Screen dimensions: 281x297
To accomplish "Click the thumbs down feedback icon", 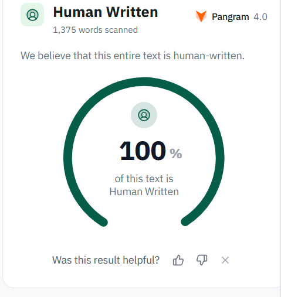I will pos(202,260).
